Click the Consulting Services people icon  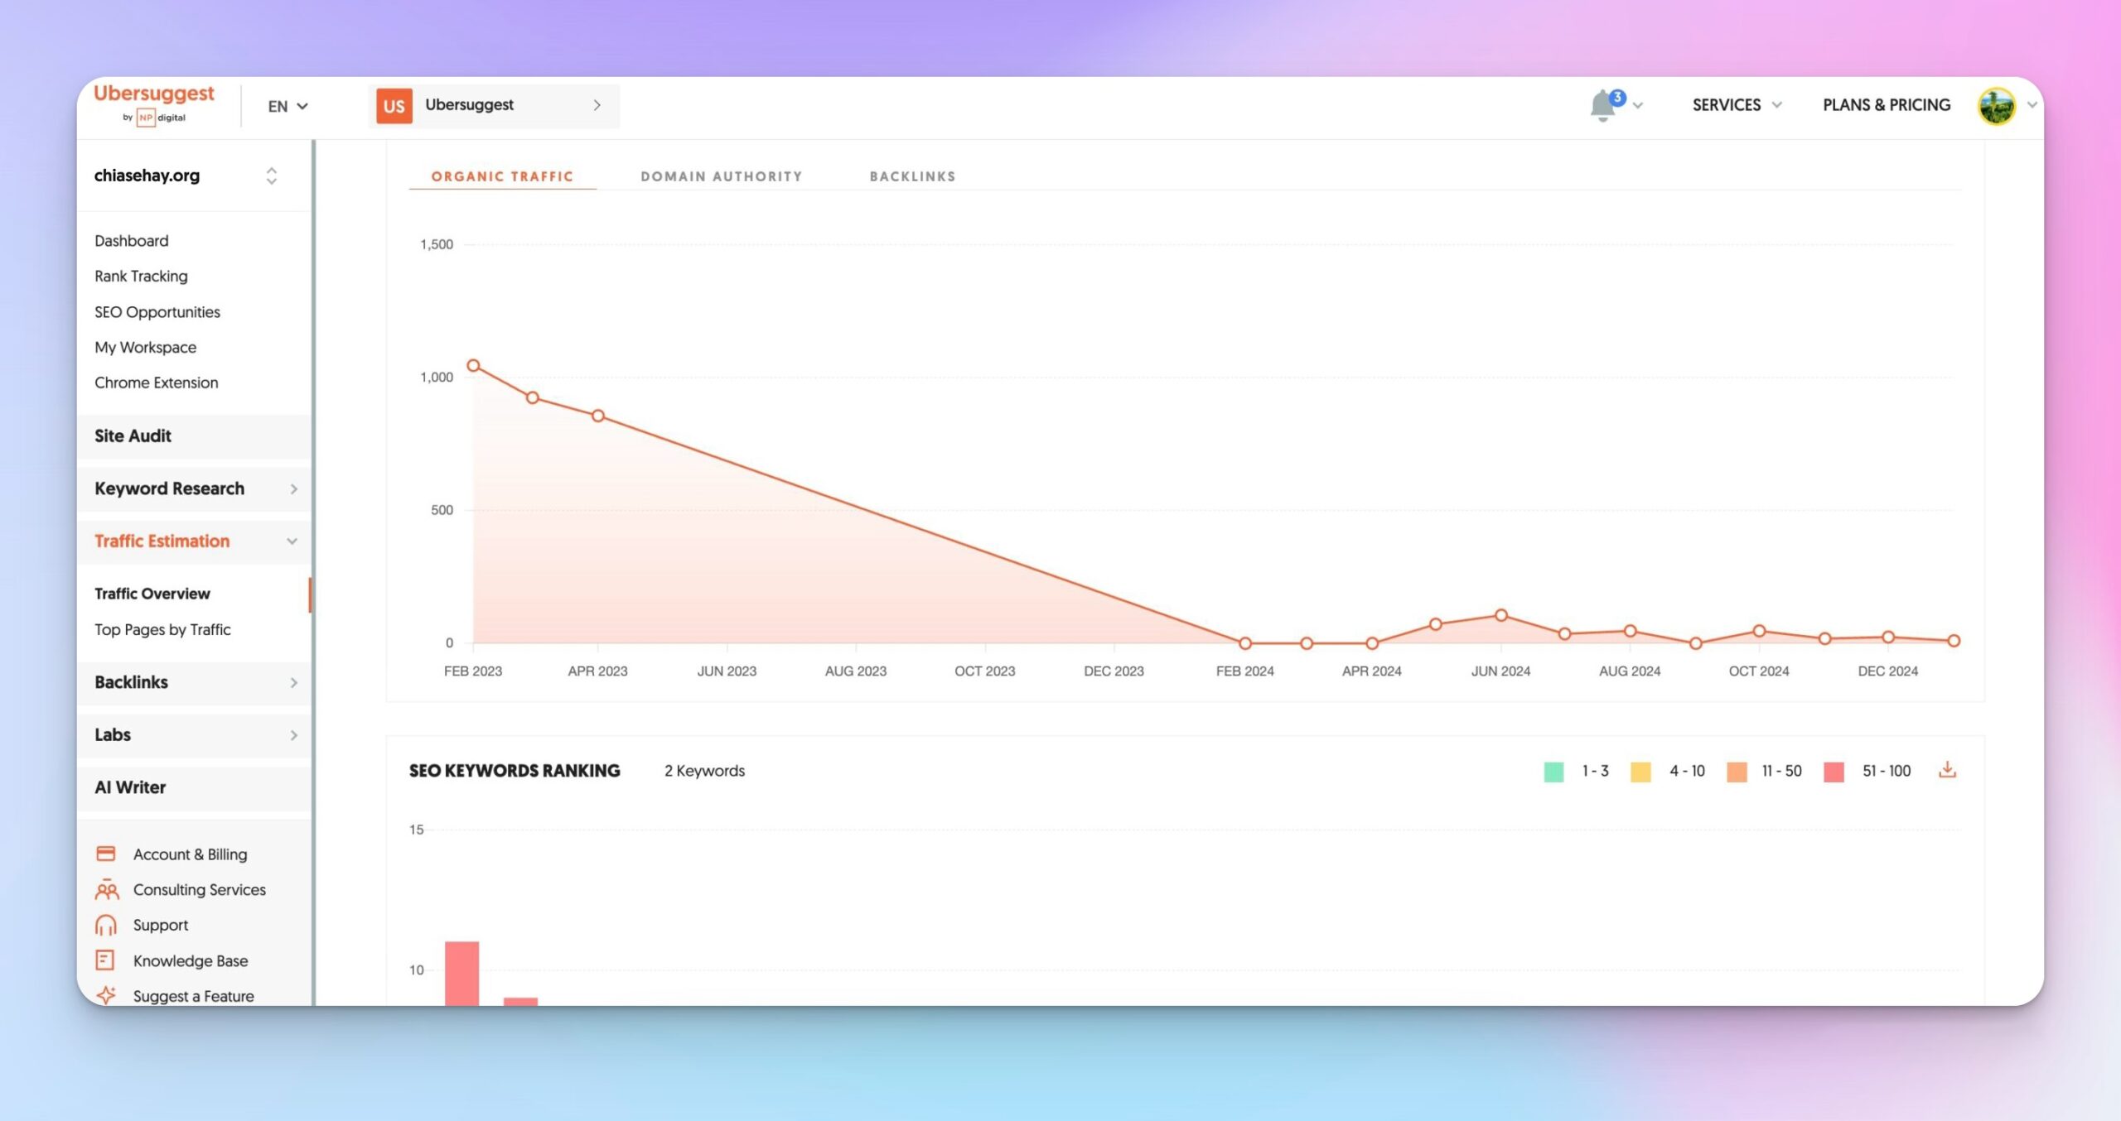tap(106, 889)
